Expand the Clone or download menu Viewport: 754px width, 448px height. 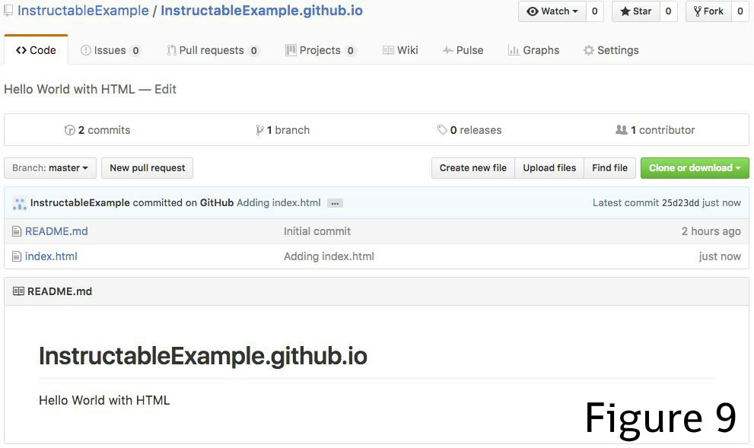[x=694, y=168]
